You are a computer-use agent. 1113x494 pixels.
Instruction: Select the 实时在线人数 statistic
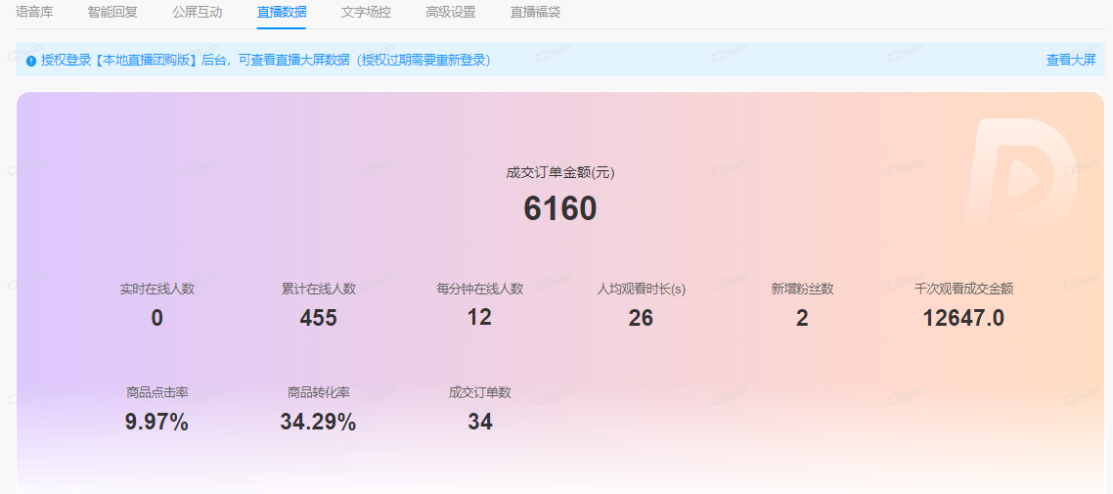[x=157, y=304]
